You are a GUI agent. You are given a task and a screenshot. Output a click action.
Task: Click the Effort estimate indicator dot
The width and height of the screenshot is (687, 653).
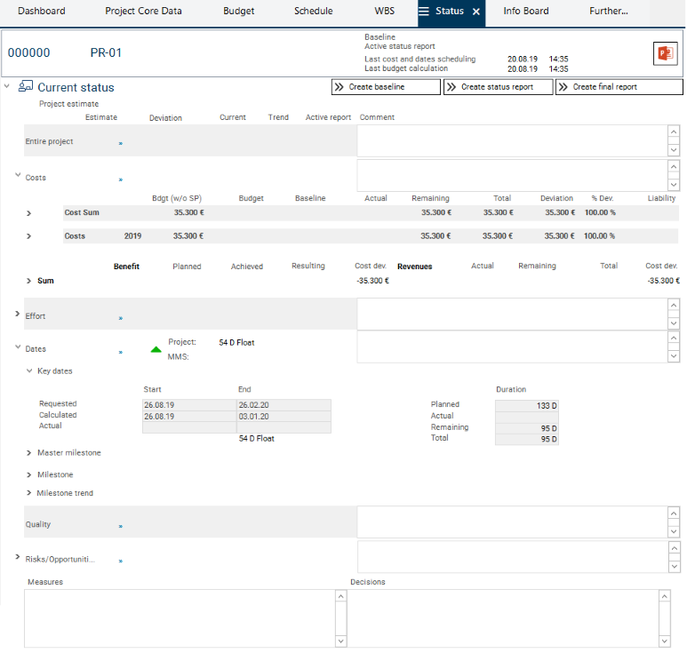tap(121, 317)
